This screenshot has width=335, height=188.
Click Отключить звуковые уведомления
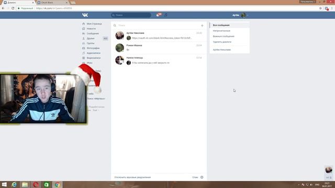[x=132, y=178]
